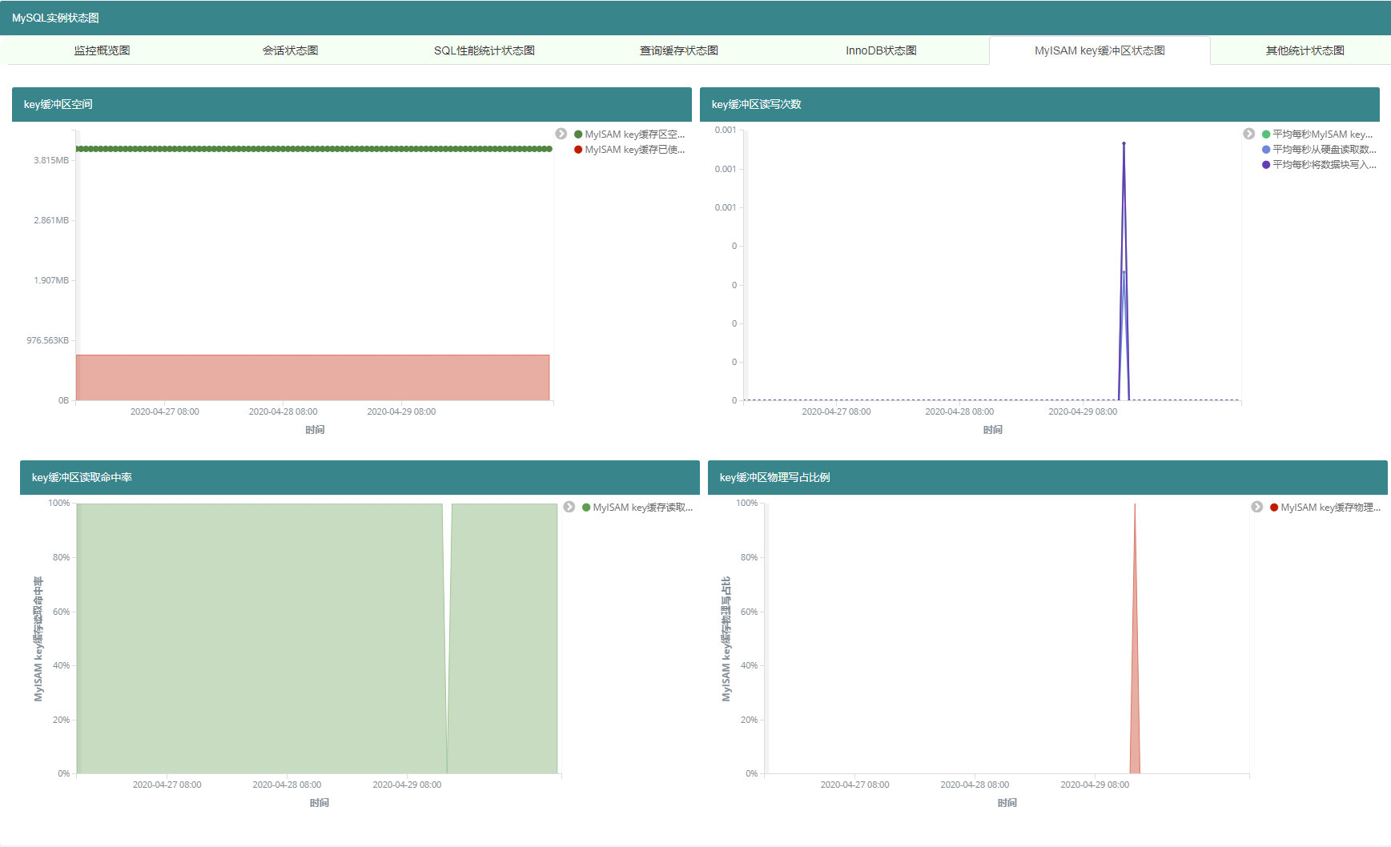Click the green dotted line in key缓冲区空间 chart

[x=314, y=149]
